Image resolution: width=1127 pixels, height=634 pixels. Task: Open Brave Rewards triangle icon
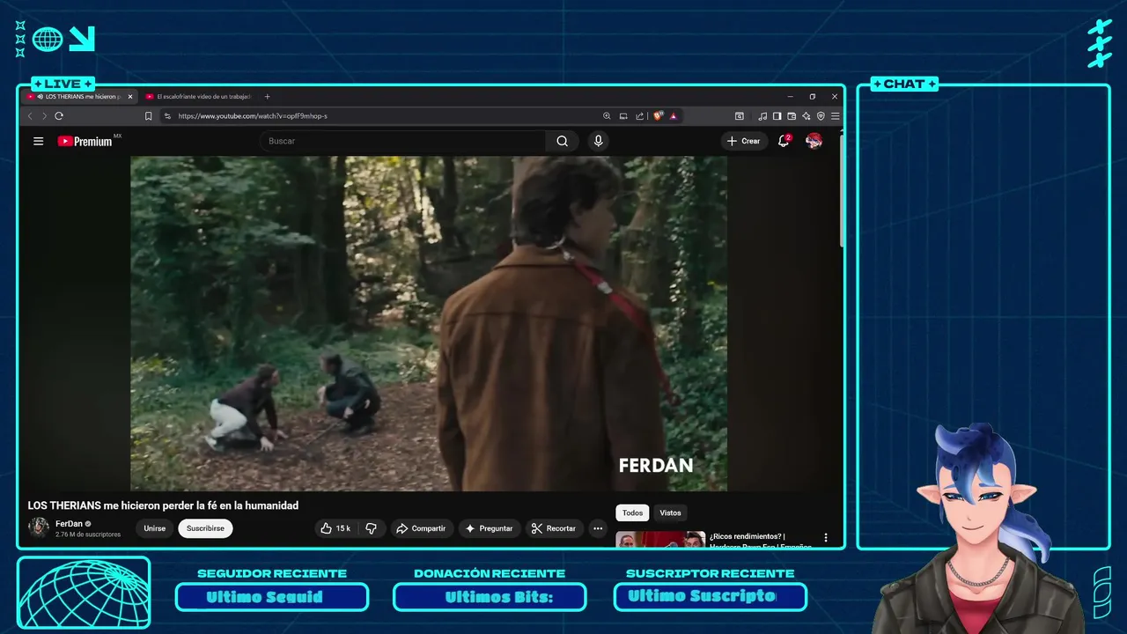pyautogui.click(x=673, y=115)
